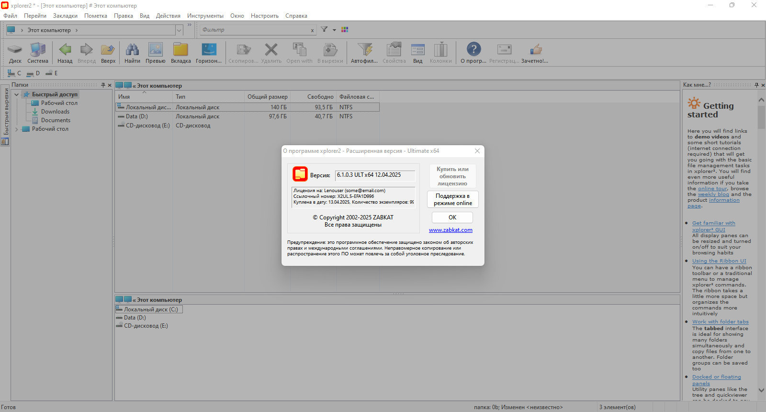
Task: Open a new tab via Вкладка icon
Action: point(180,50)
